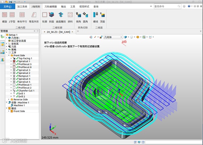This screenshot has width=203, height=145.
Task: Open the third manager sidebar picture icon
Action: (2, 52)
